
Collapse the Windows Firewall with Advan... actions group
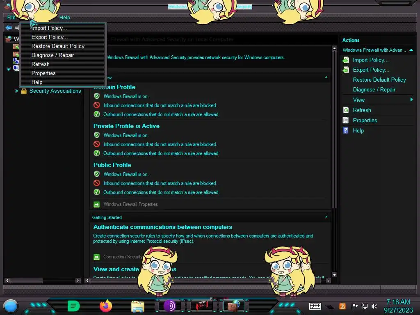(411, 50)
